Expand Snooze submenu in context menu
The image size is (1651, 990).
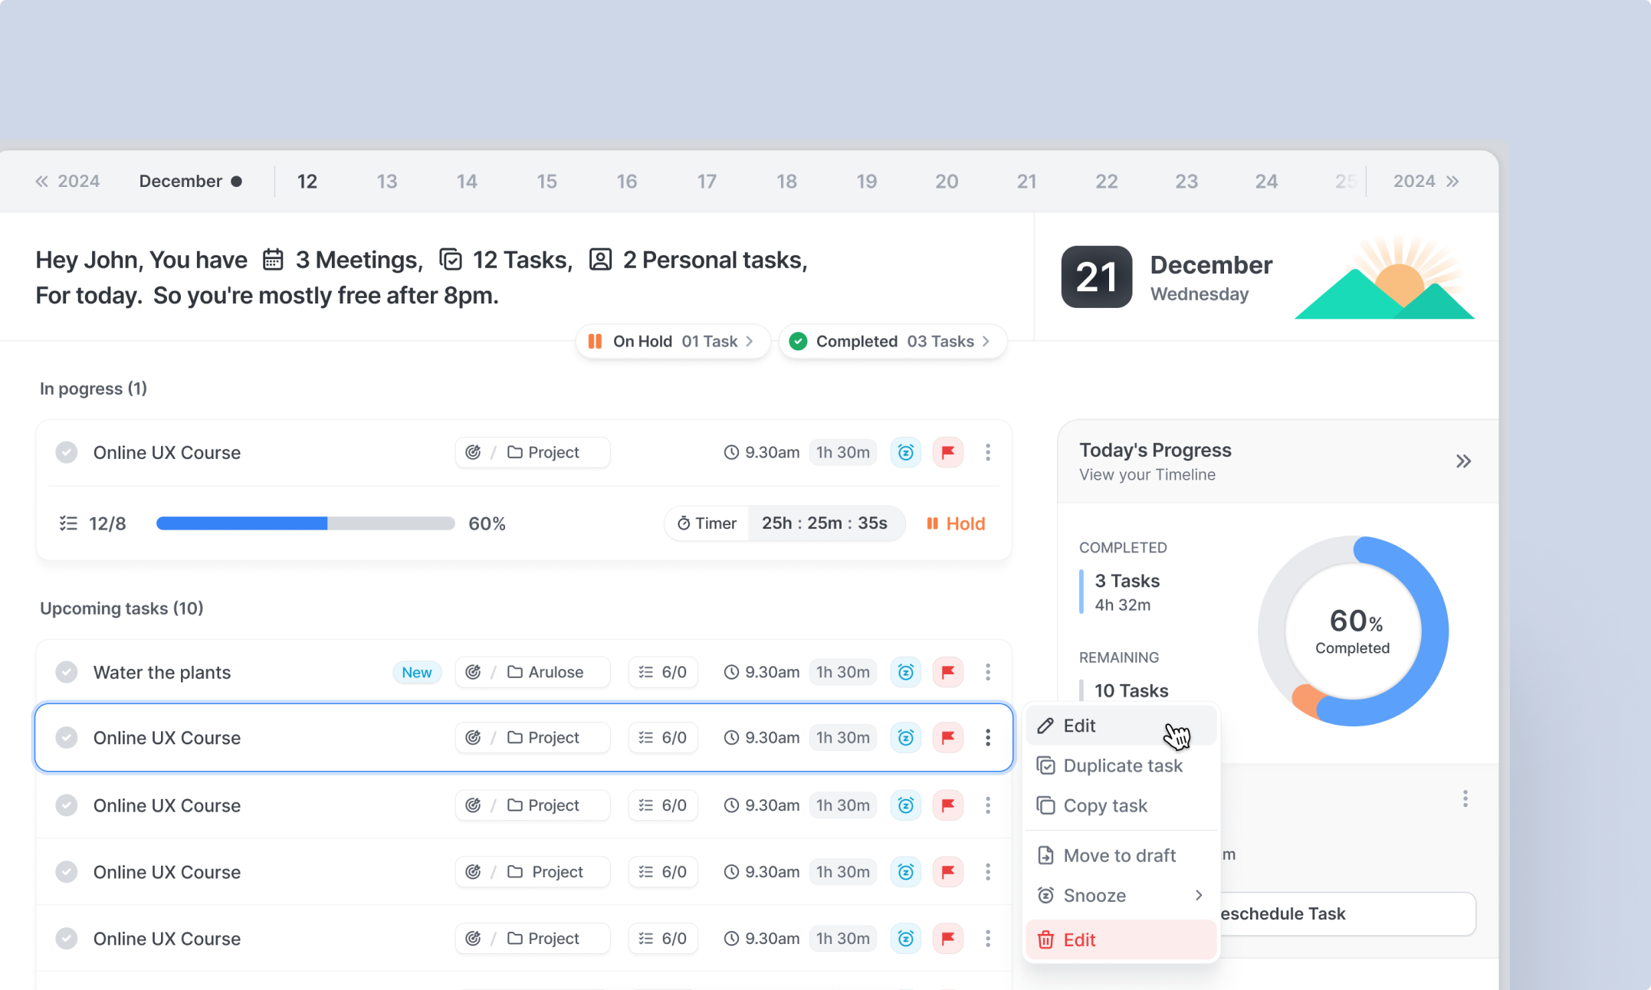click(1198, 895)
